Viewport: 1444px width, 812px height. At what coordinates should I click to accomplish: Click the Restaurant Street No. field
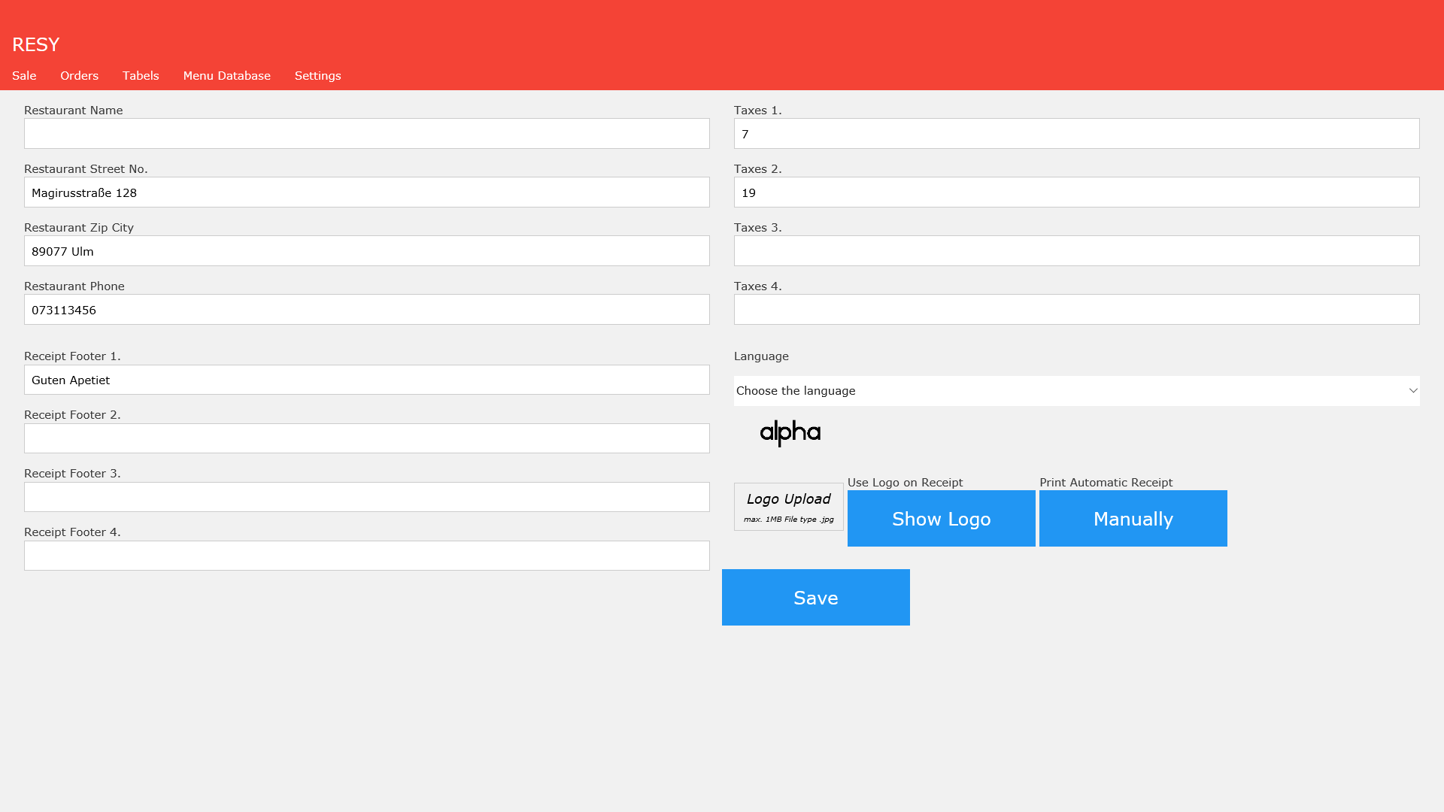click(x=366, y=192)
